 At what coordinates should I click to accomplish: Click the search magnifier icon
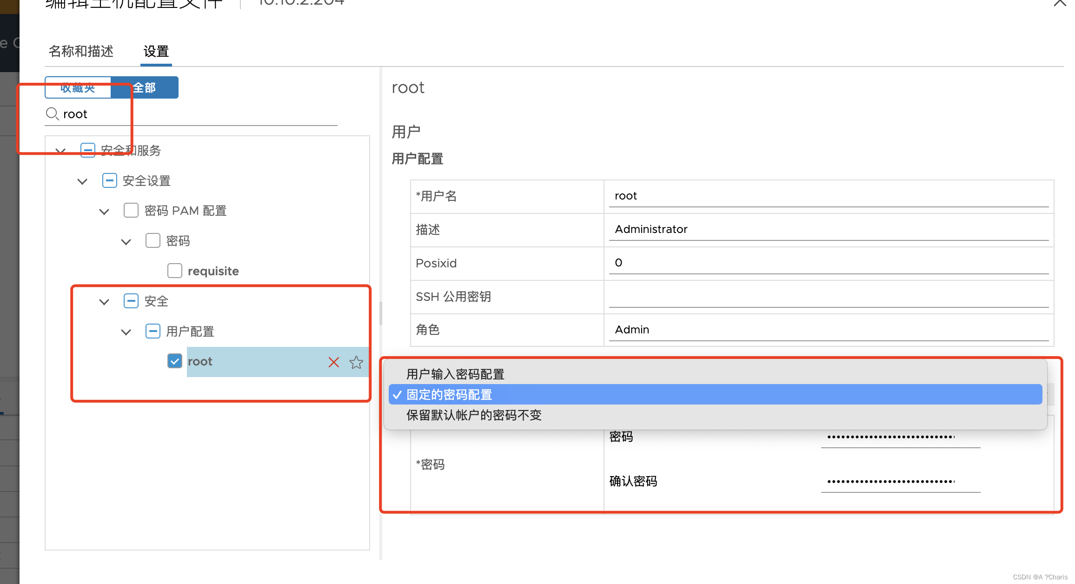coord(52,113)
